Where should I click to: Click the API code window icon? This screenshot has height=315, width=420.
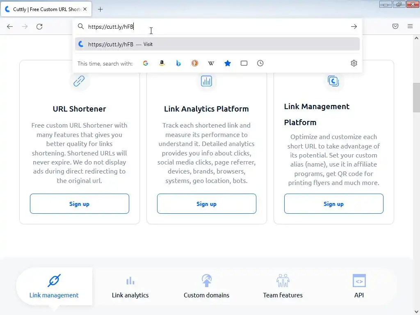[359, 281]
